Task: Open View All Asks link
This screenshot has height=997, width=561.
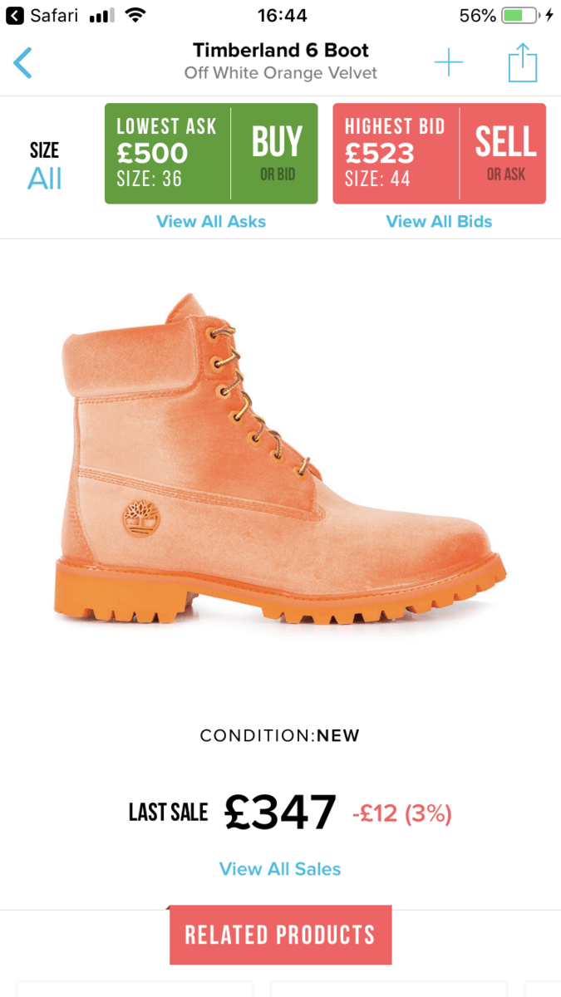Action: [211, 221]
